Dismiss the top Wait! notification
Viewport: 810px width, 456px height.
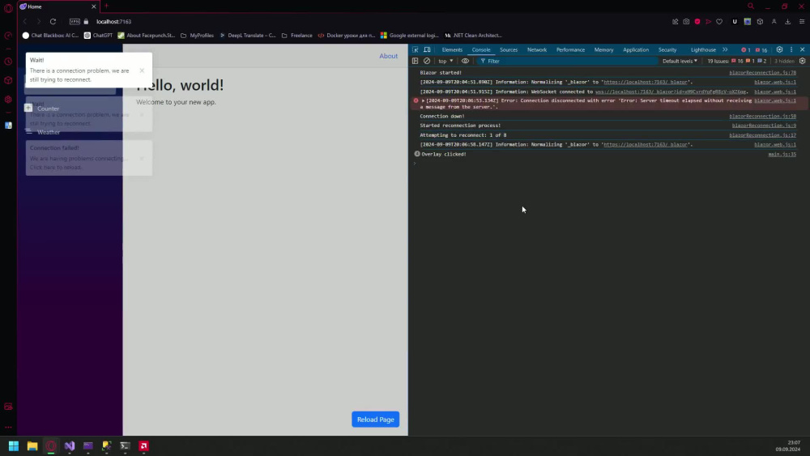click(142, 70)
